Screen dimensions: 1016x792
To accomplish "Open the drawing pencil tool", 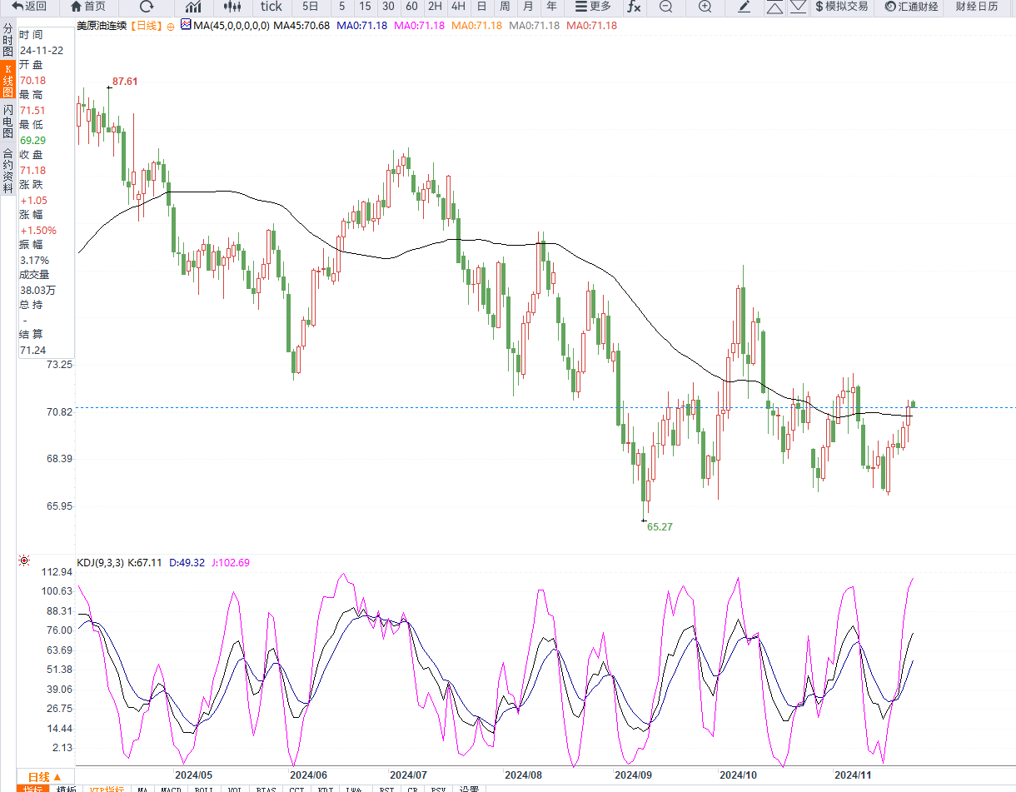I will pyautogui.click(x=745, y=7).
